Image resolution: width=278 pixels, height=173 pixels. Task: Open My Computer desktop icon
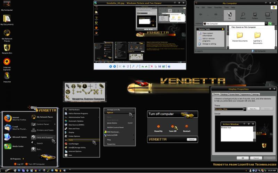[7, 6]
